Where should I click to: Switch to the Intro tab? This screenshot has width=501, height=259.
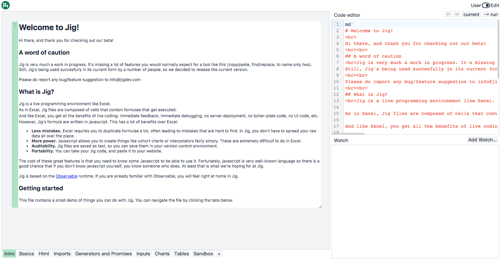pos(9,254)
